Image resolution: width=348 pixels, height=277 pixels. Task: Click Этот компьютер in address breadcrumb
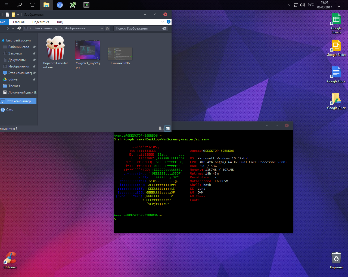[x=46, y=28]
